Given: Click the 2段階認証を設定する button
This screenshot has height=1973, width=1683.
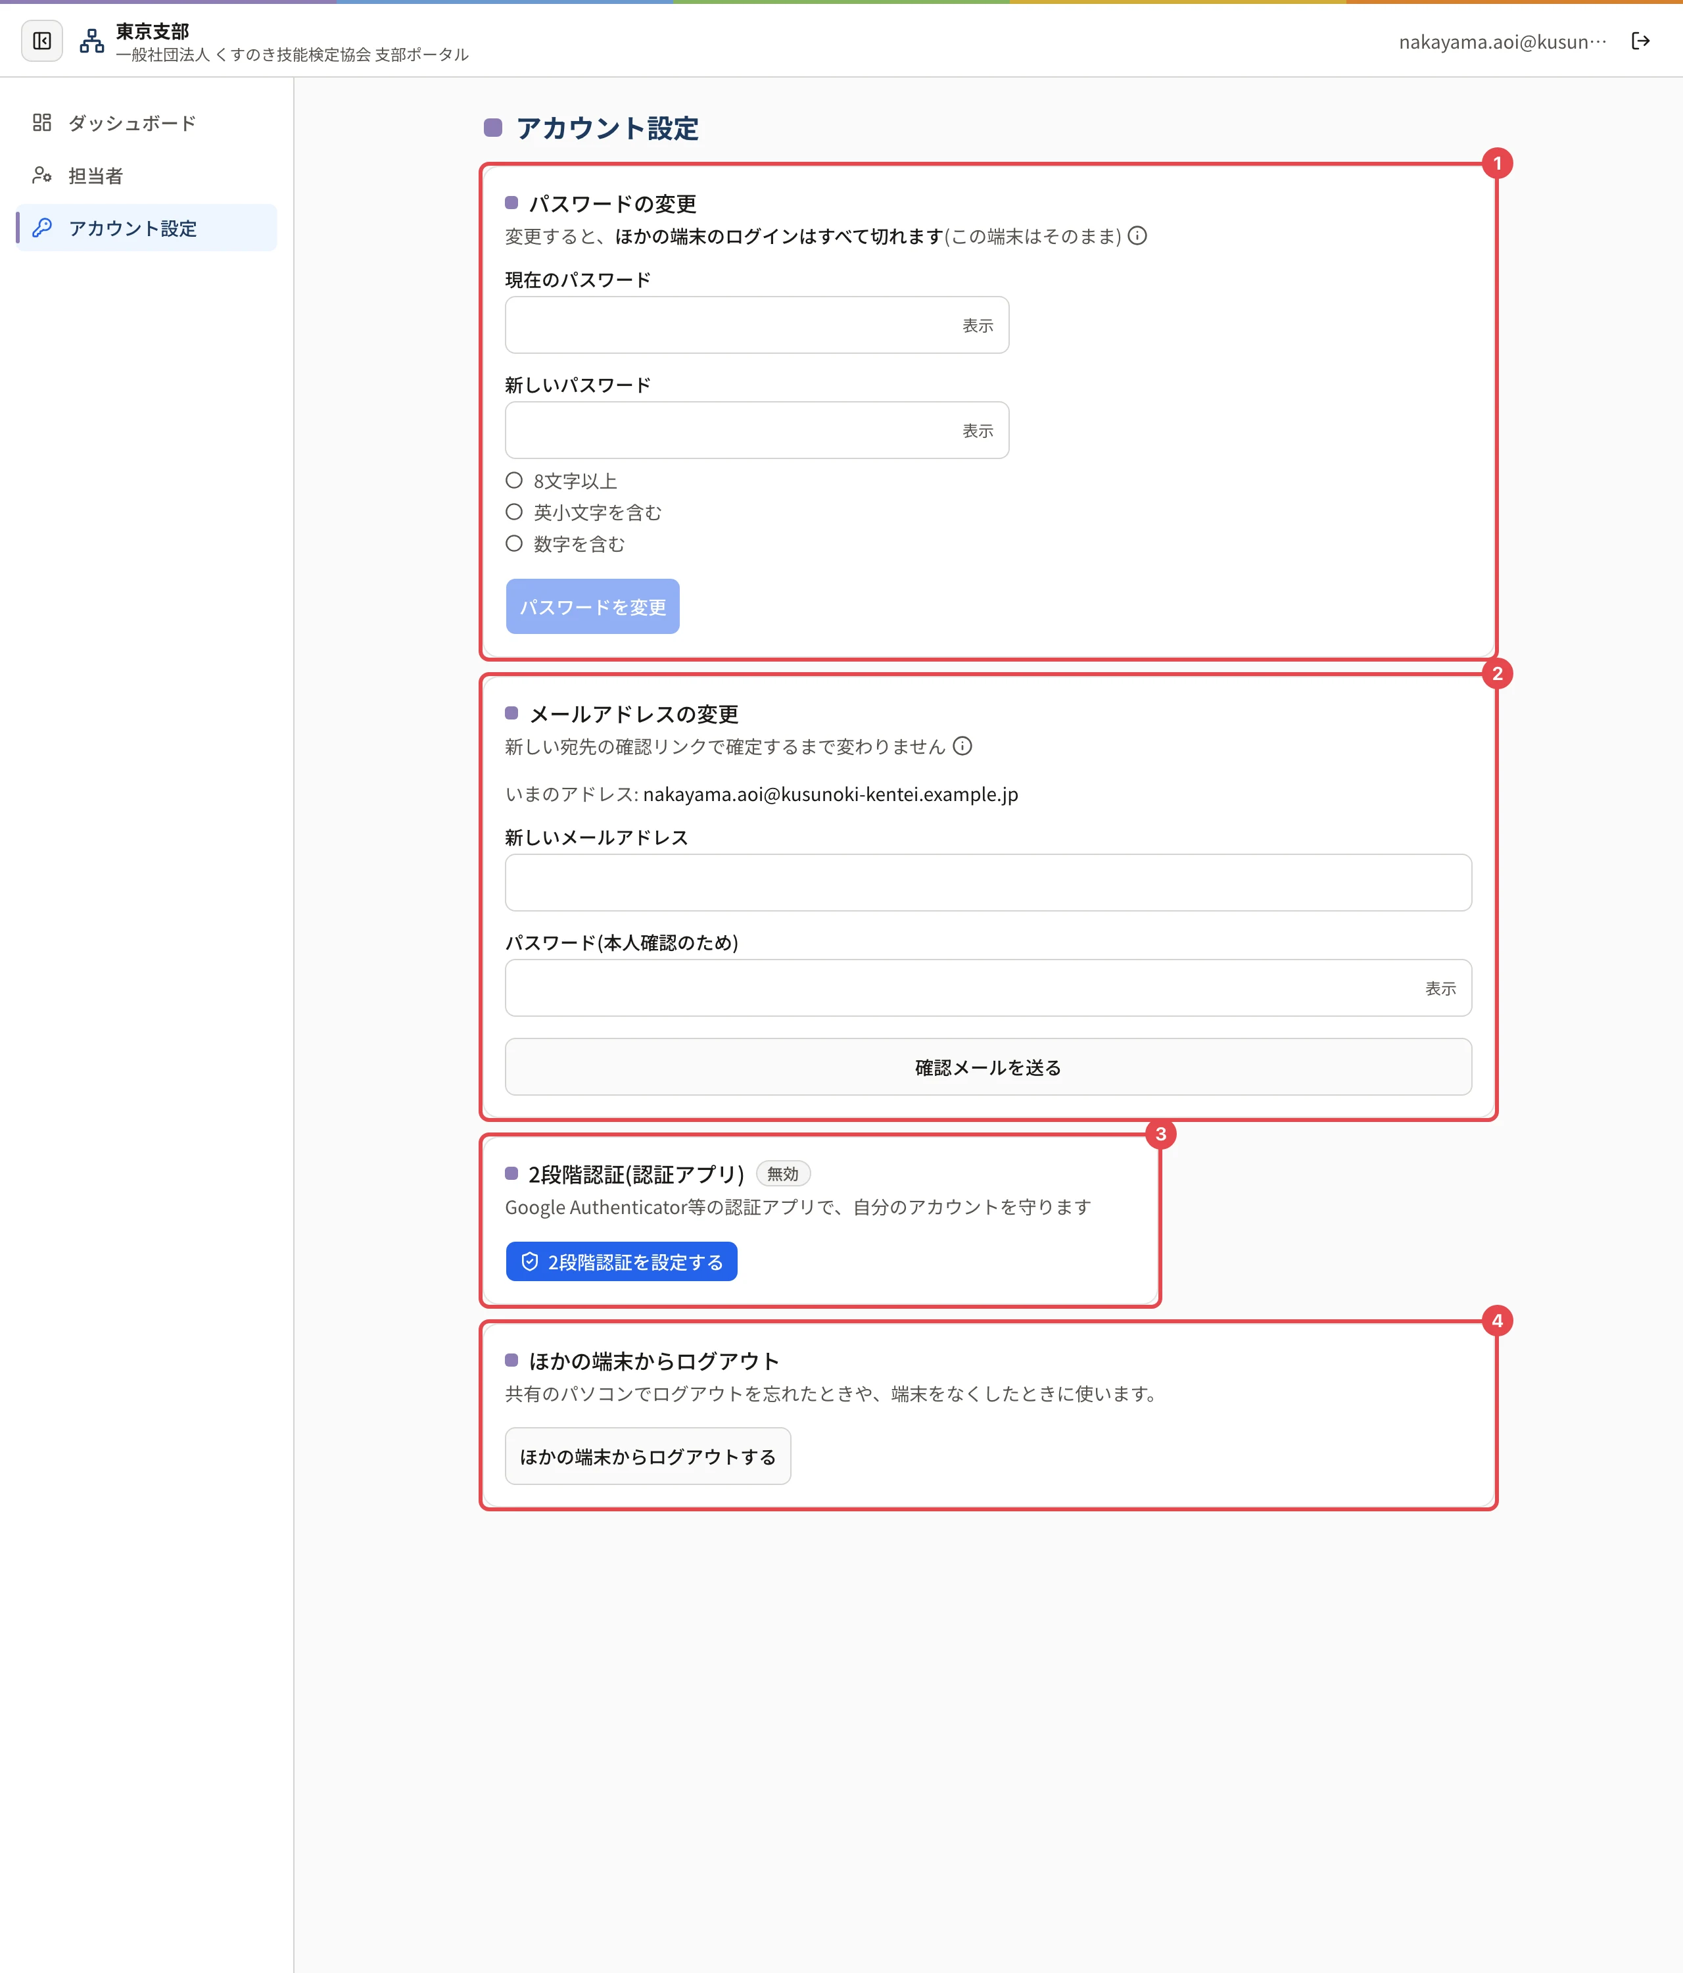Looking at the screenshot, I should [622, 1261].
